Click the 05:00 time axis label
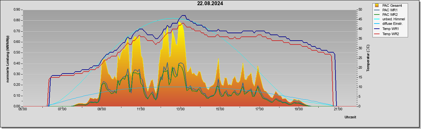Image resolution: width=421 pixels, height=129 pixels. [23, 109]
